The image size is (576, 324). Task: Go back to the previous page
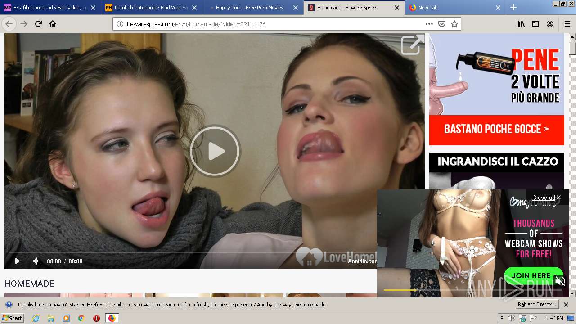[9, 24]
